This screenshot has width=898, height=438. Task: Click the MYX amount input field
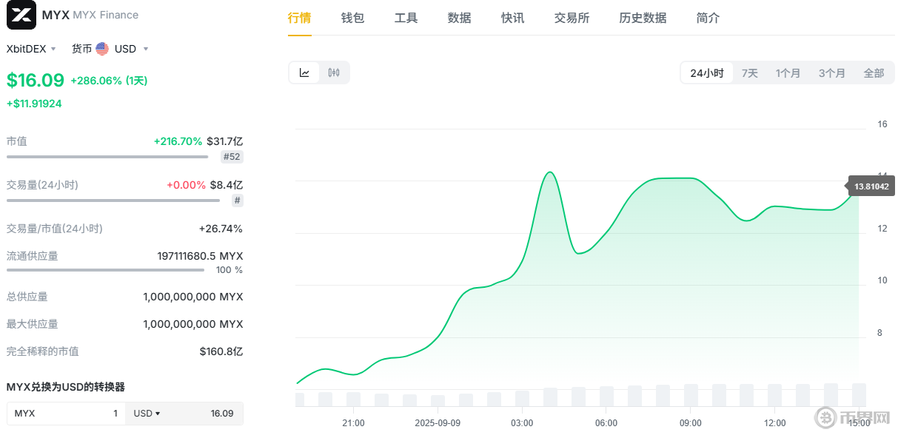[67, 414]
